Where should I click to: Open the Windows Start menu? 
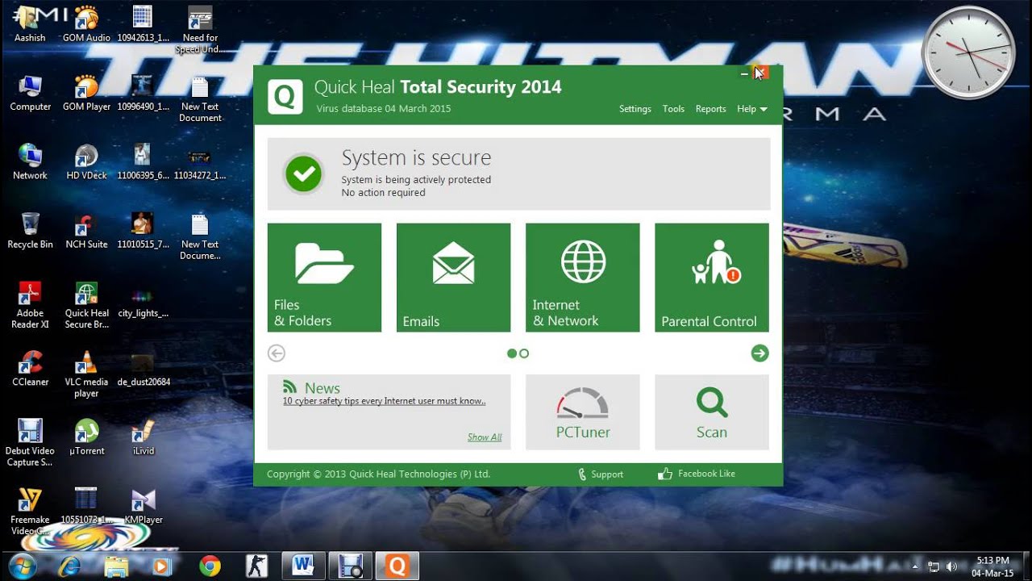pos(22,565)
